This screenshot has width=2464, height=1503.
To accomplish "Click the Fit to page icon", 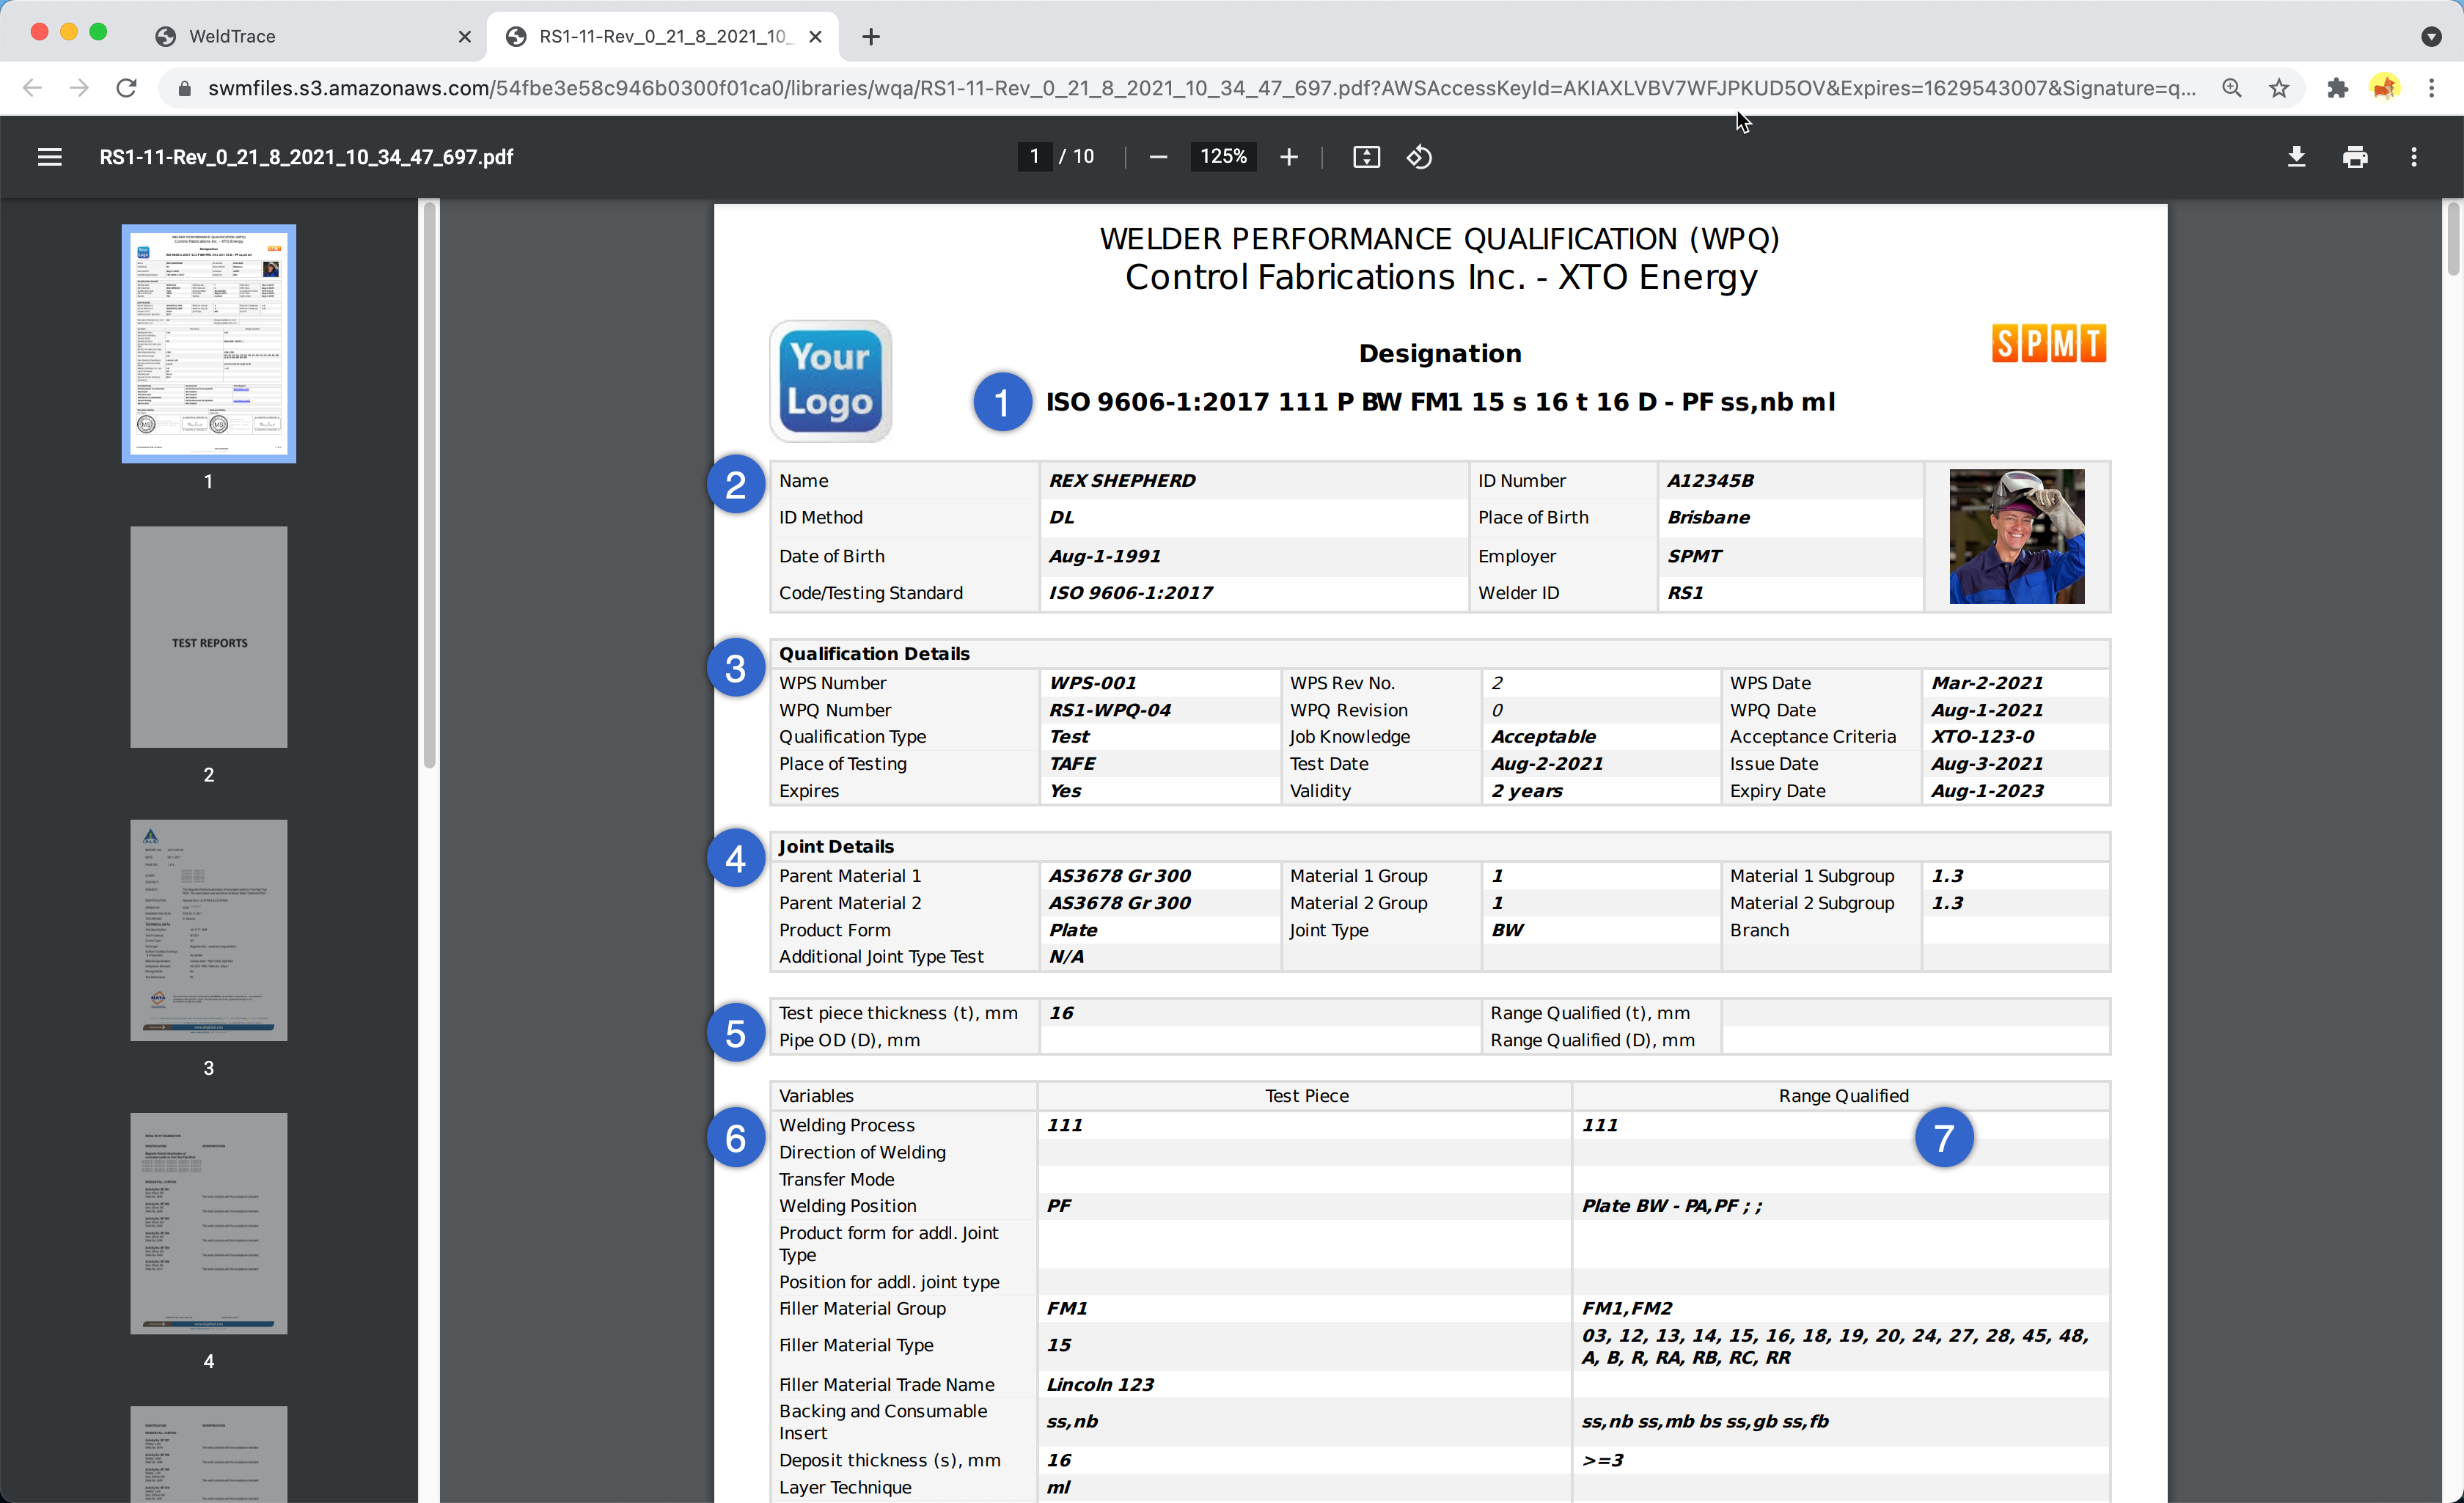I will (x=1366, y=157).
